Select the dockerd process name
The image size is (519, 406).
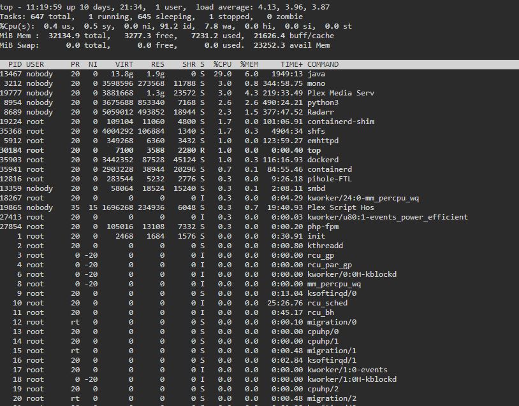pyautogui.click(x=323, y=160)
